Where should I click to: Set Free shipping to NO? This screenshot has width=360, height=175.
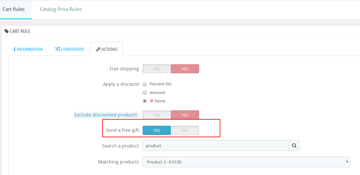pyautogui.click(x=185, y=69)
